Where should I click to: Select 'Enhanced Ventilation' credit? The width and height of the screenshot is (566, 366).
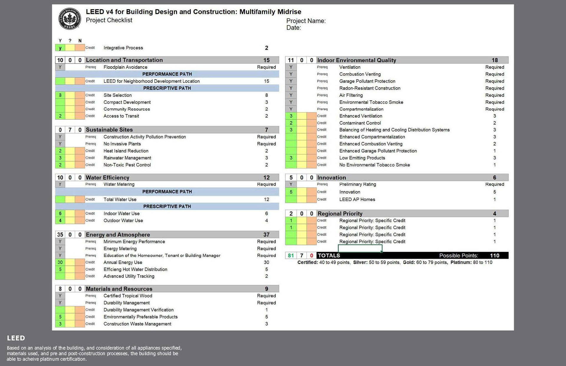click(x=361, y=116)
